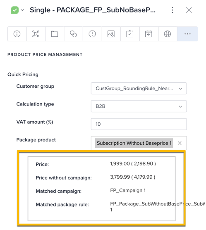Open the clipboard checklist tab icon
206x230 pixels.
click(x=130, y=34)
